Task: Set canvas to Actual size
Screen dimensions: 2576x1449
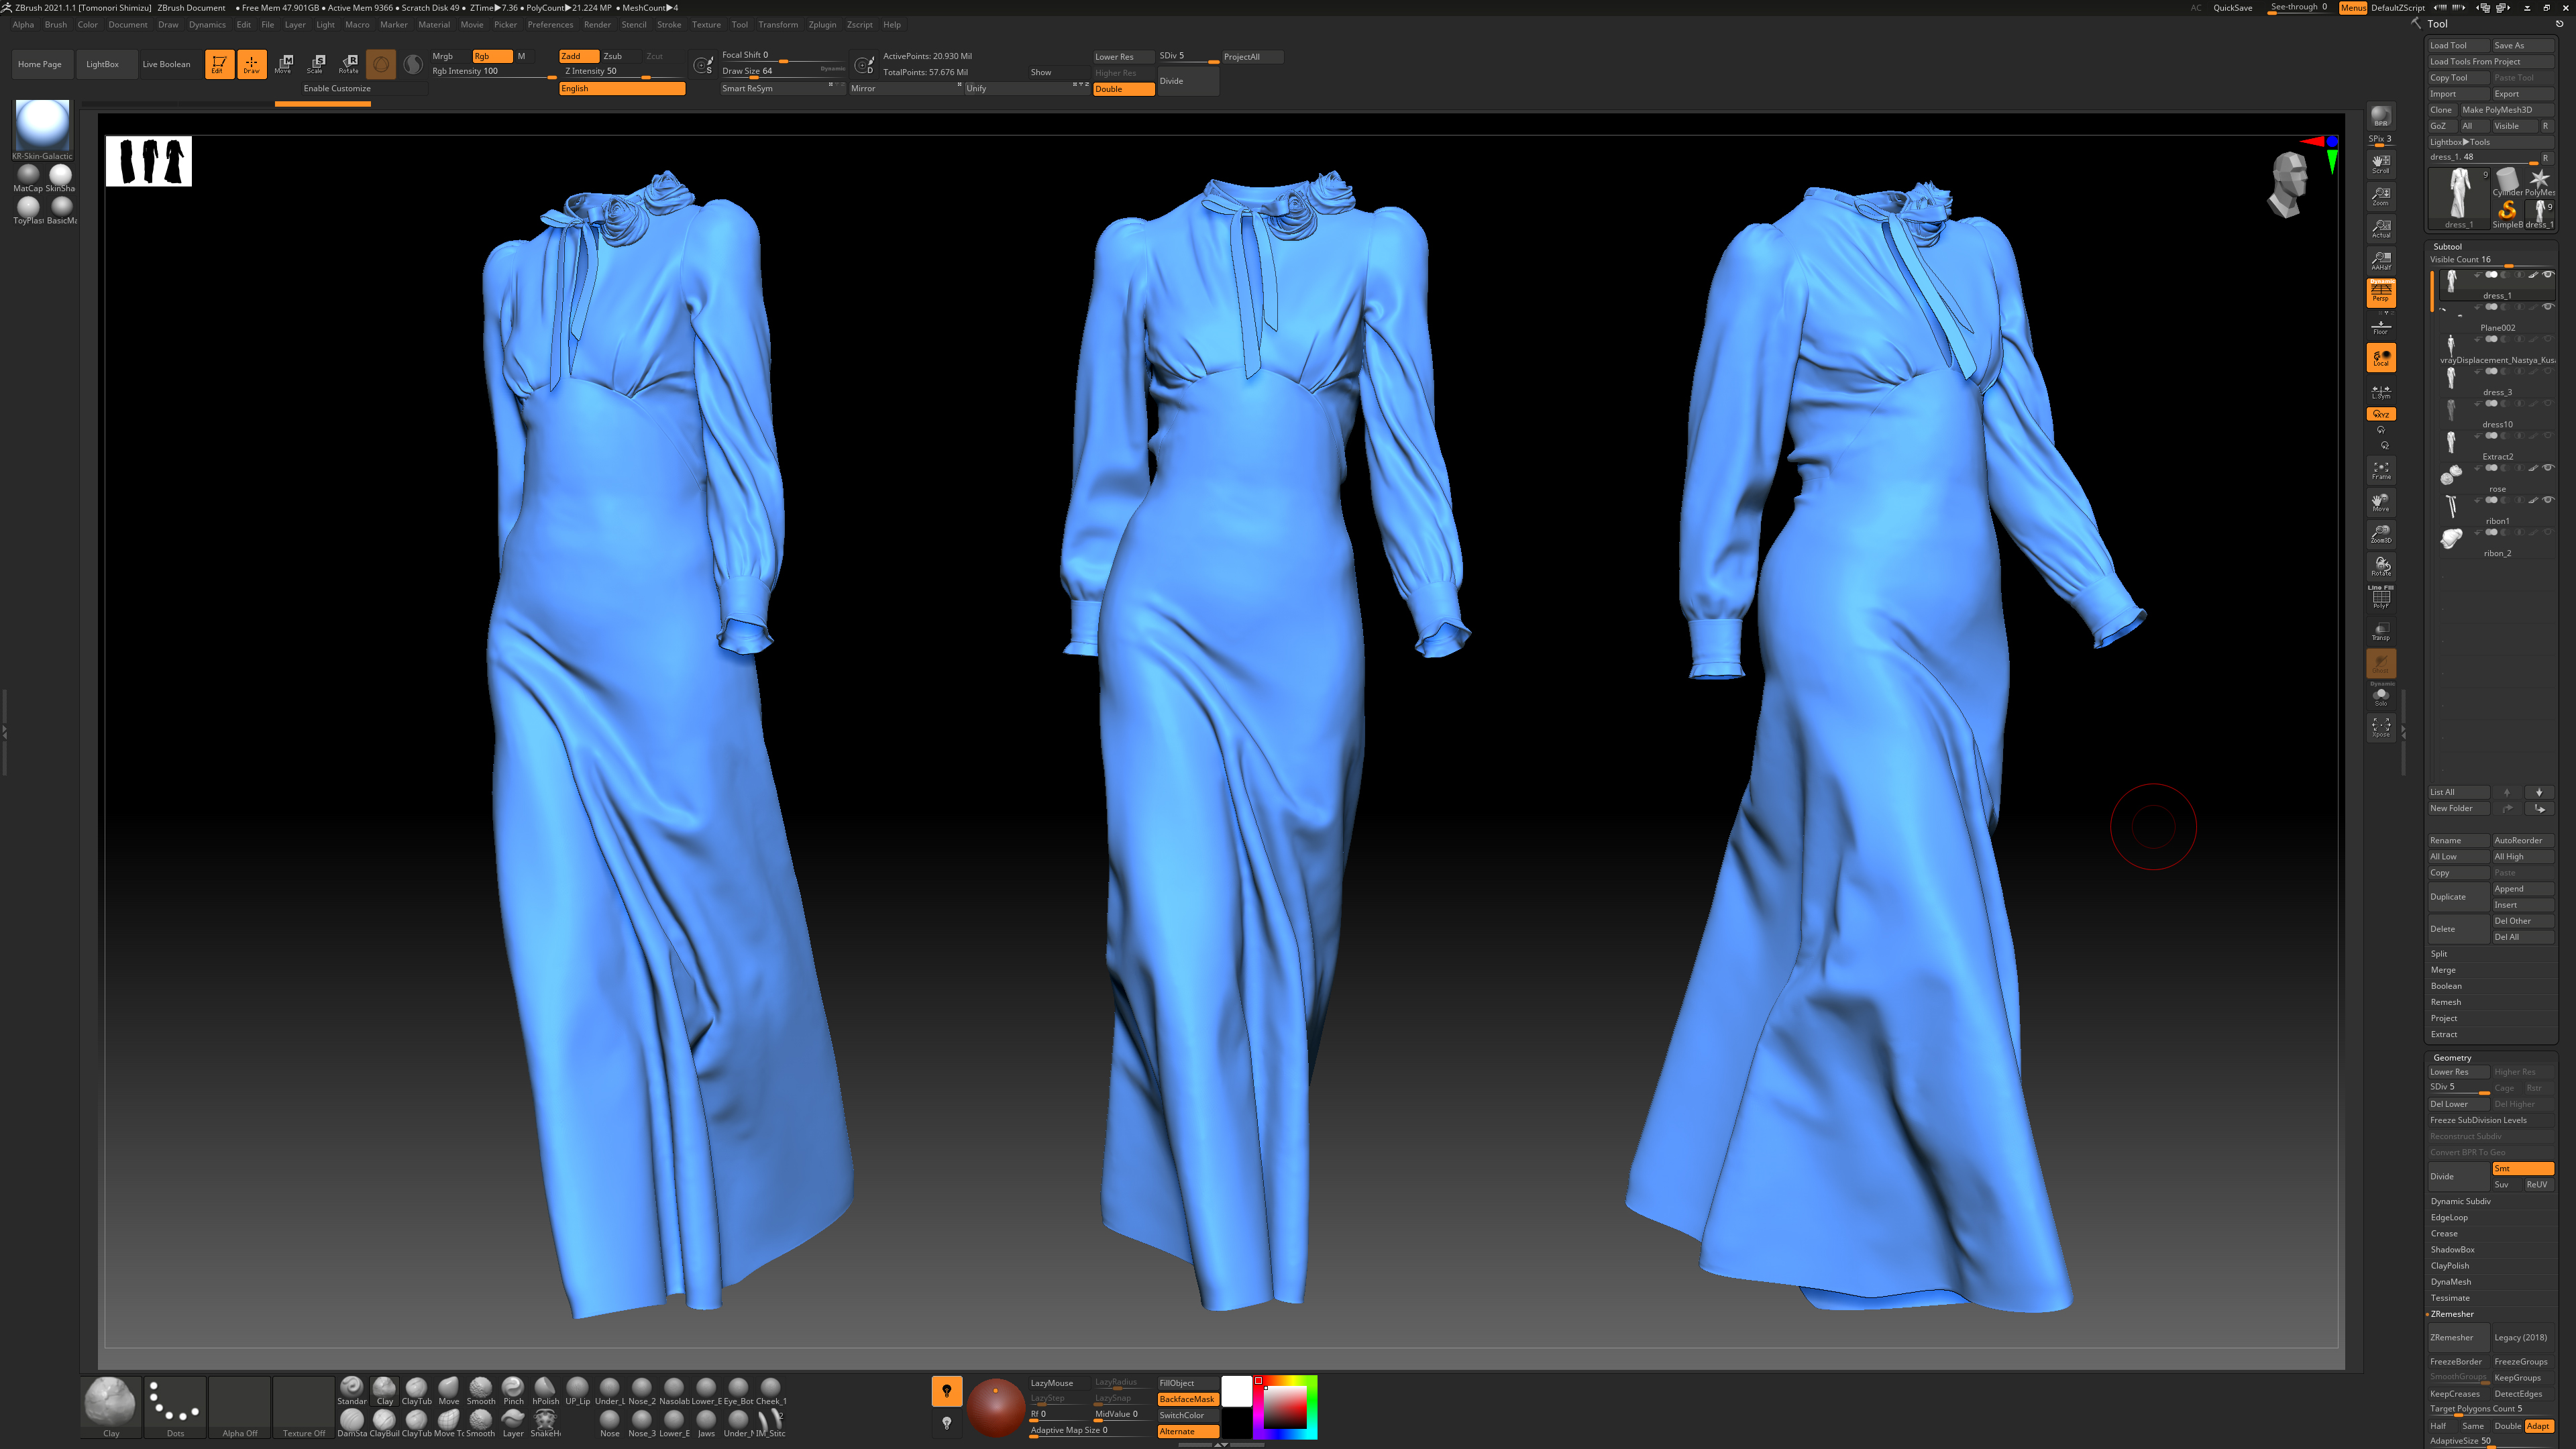Action: pyautogui.click(x=2381, y=228)
